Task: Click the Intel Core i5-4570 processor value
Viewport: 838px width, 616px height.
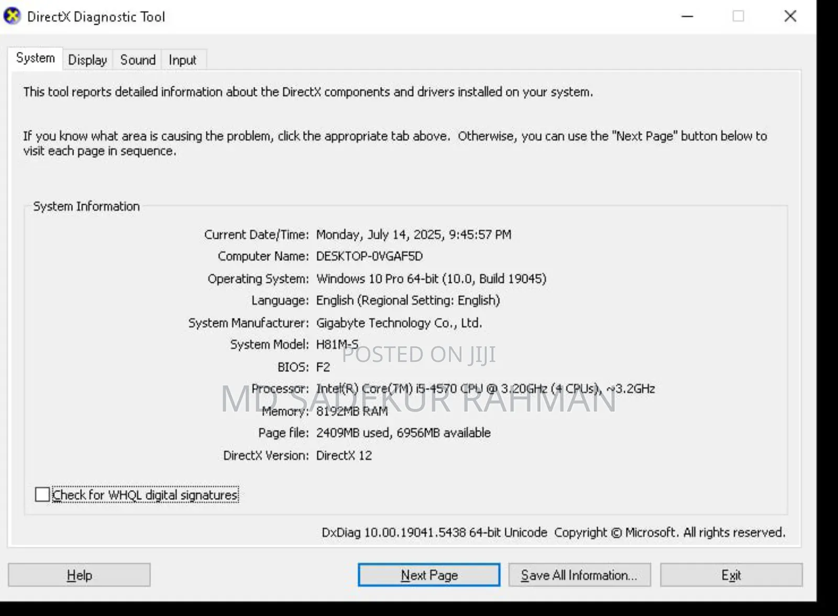Action: [486, 389]
